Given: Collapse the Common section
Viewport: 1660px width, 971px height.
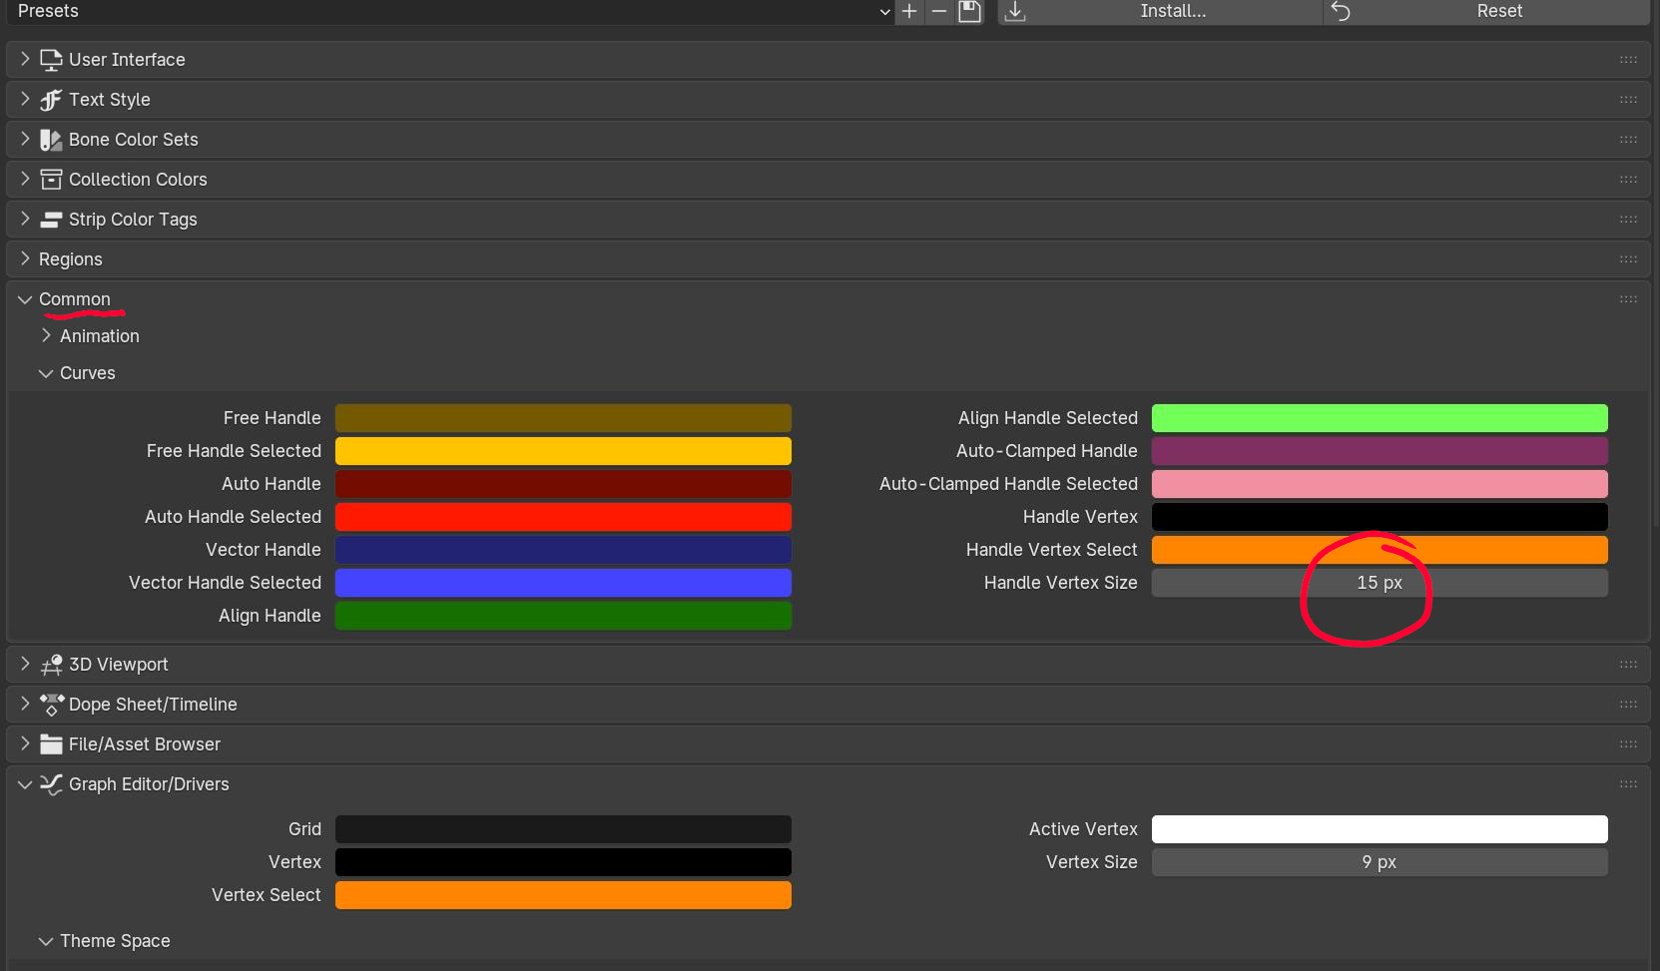Looking at the screenshot, I should (25, 299).
